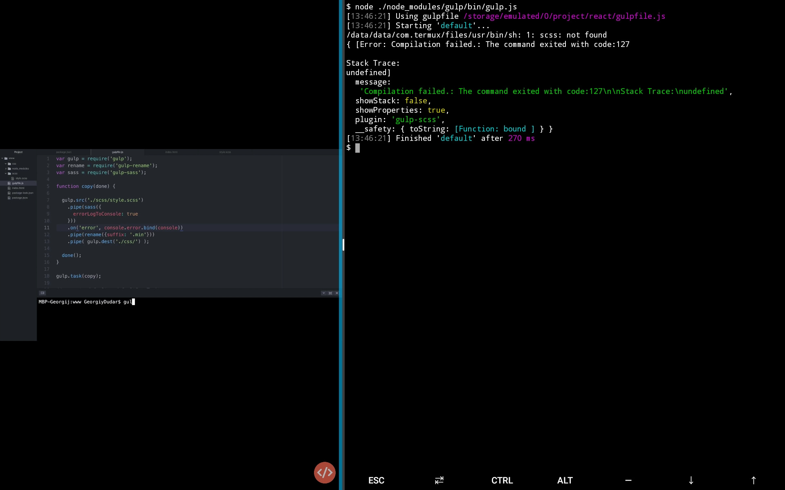The width and height of the screenshot is (785, 490).
Task: Open the index.html editor tab
Action: [171, 152]
